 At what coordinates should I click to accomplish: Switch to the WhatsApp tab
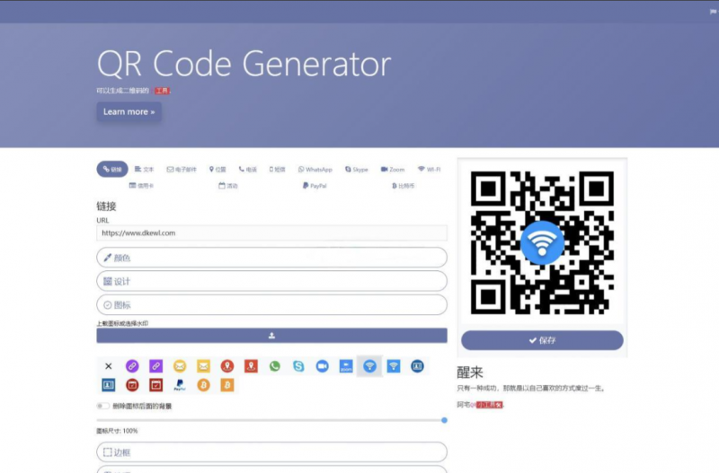[315, 169]
